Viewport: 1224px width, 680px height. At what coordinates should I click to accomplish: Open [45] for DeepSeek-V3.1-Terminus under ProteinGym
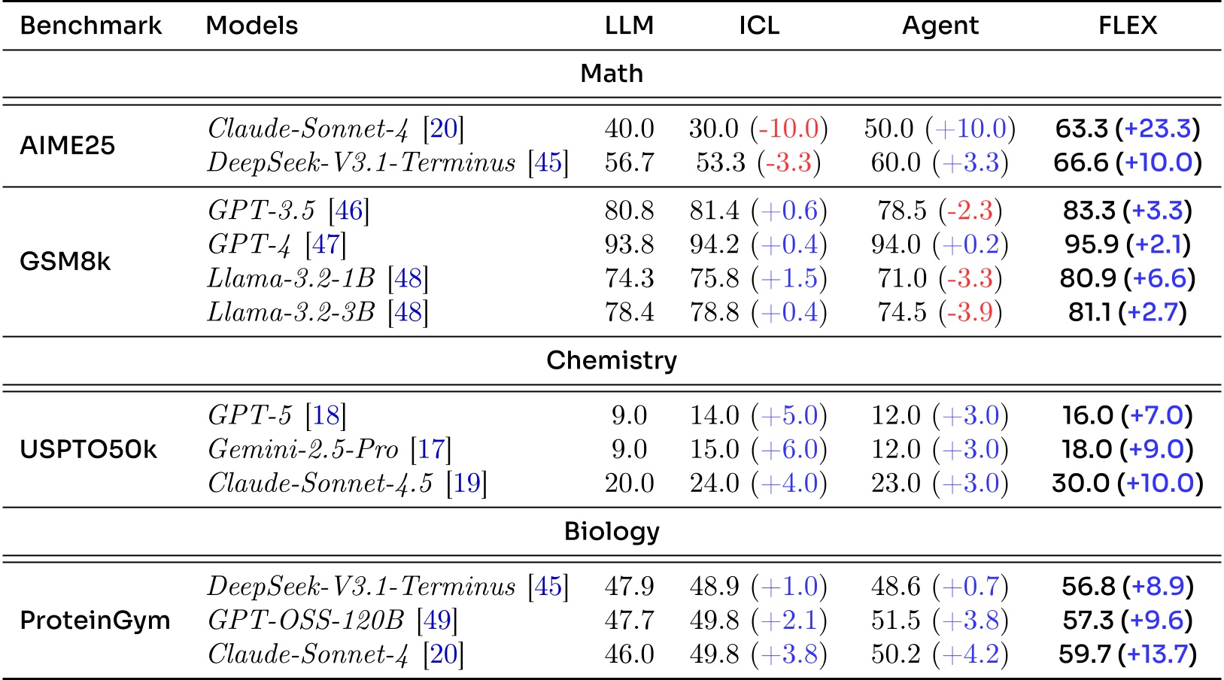pos(548,586)
